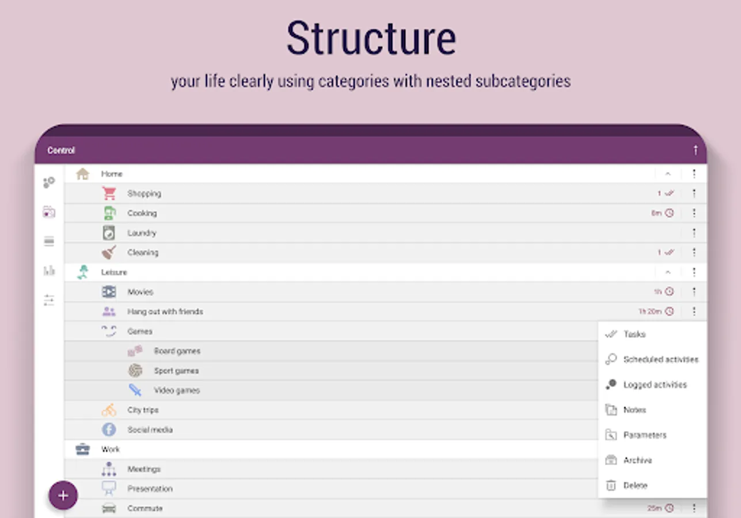Viewport: 741px width, 518px height.
Task: Select Delete from the context menu
Action: (x=652, y=485)
